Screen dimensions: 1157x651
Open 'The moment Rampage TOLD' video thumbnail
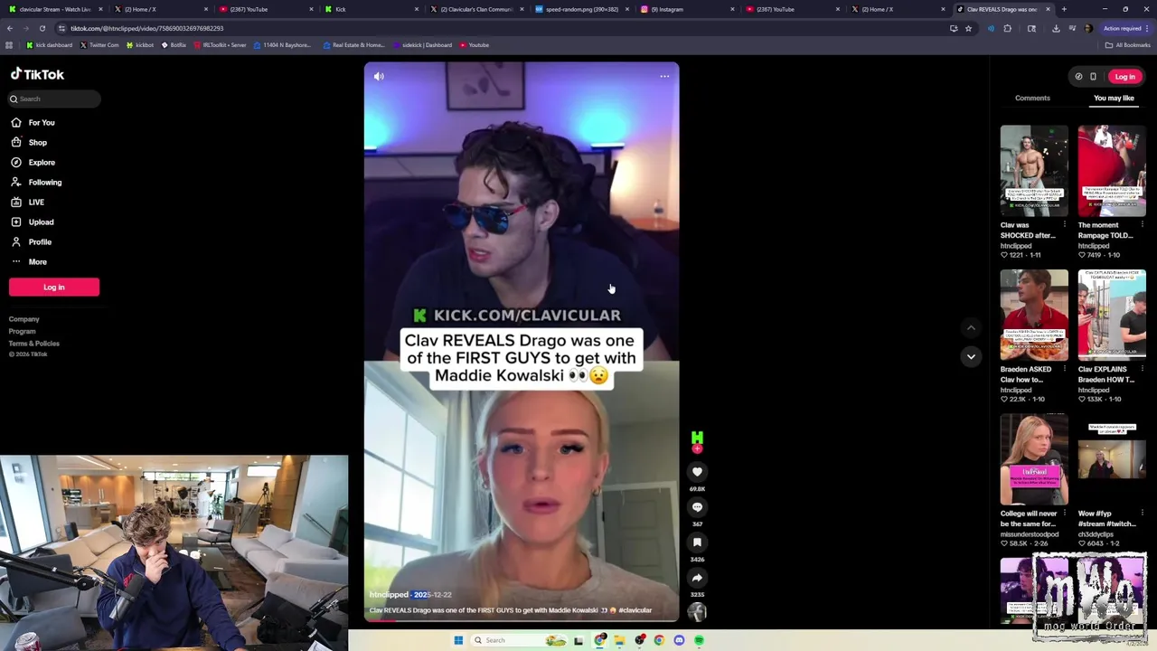[x=1112, y=171]
